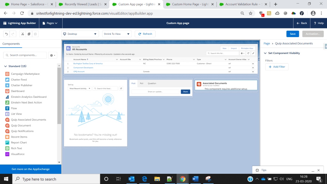Click the Add Filter button
The height and width of the screenshot is (184, 327).
coord(277,67)
